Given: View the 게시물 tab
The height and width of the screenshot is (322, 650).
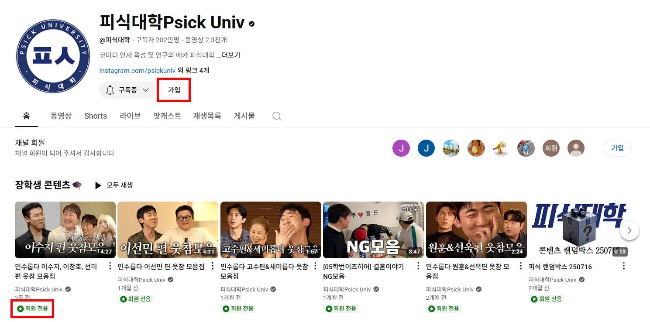Looking at the screenshot, I should pos(244,116).
